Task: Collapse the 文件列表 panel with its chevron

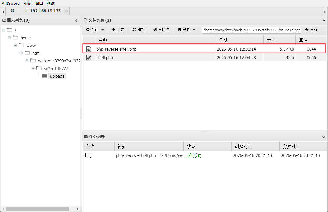Action: coord(324,20)
